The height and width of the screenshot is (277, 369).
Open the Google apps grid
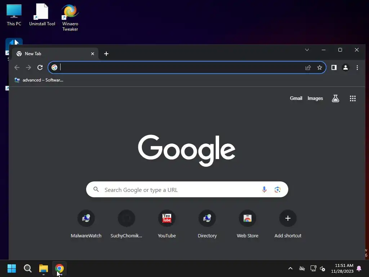click(x=353, y=98)
